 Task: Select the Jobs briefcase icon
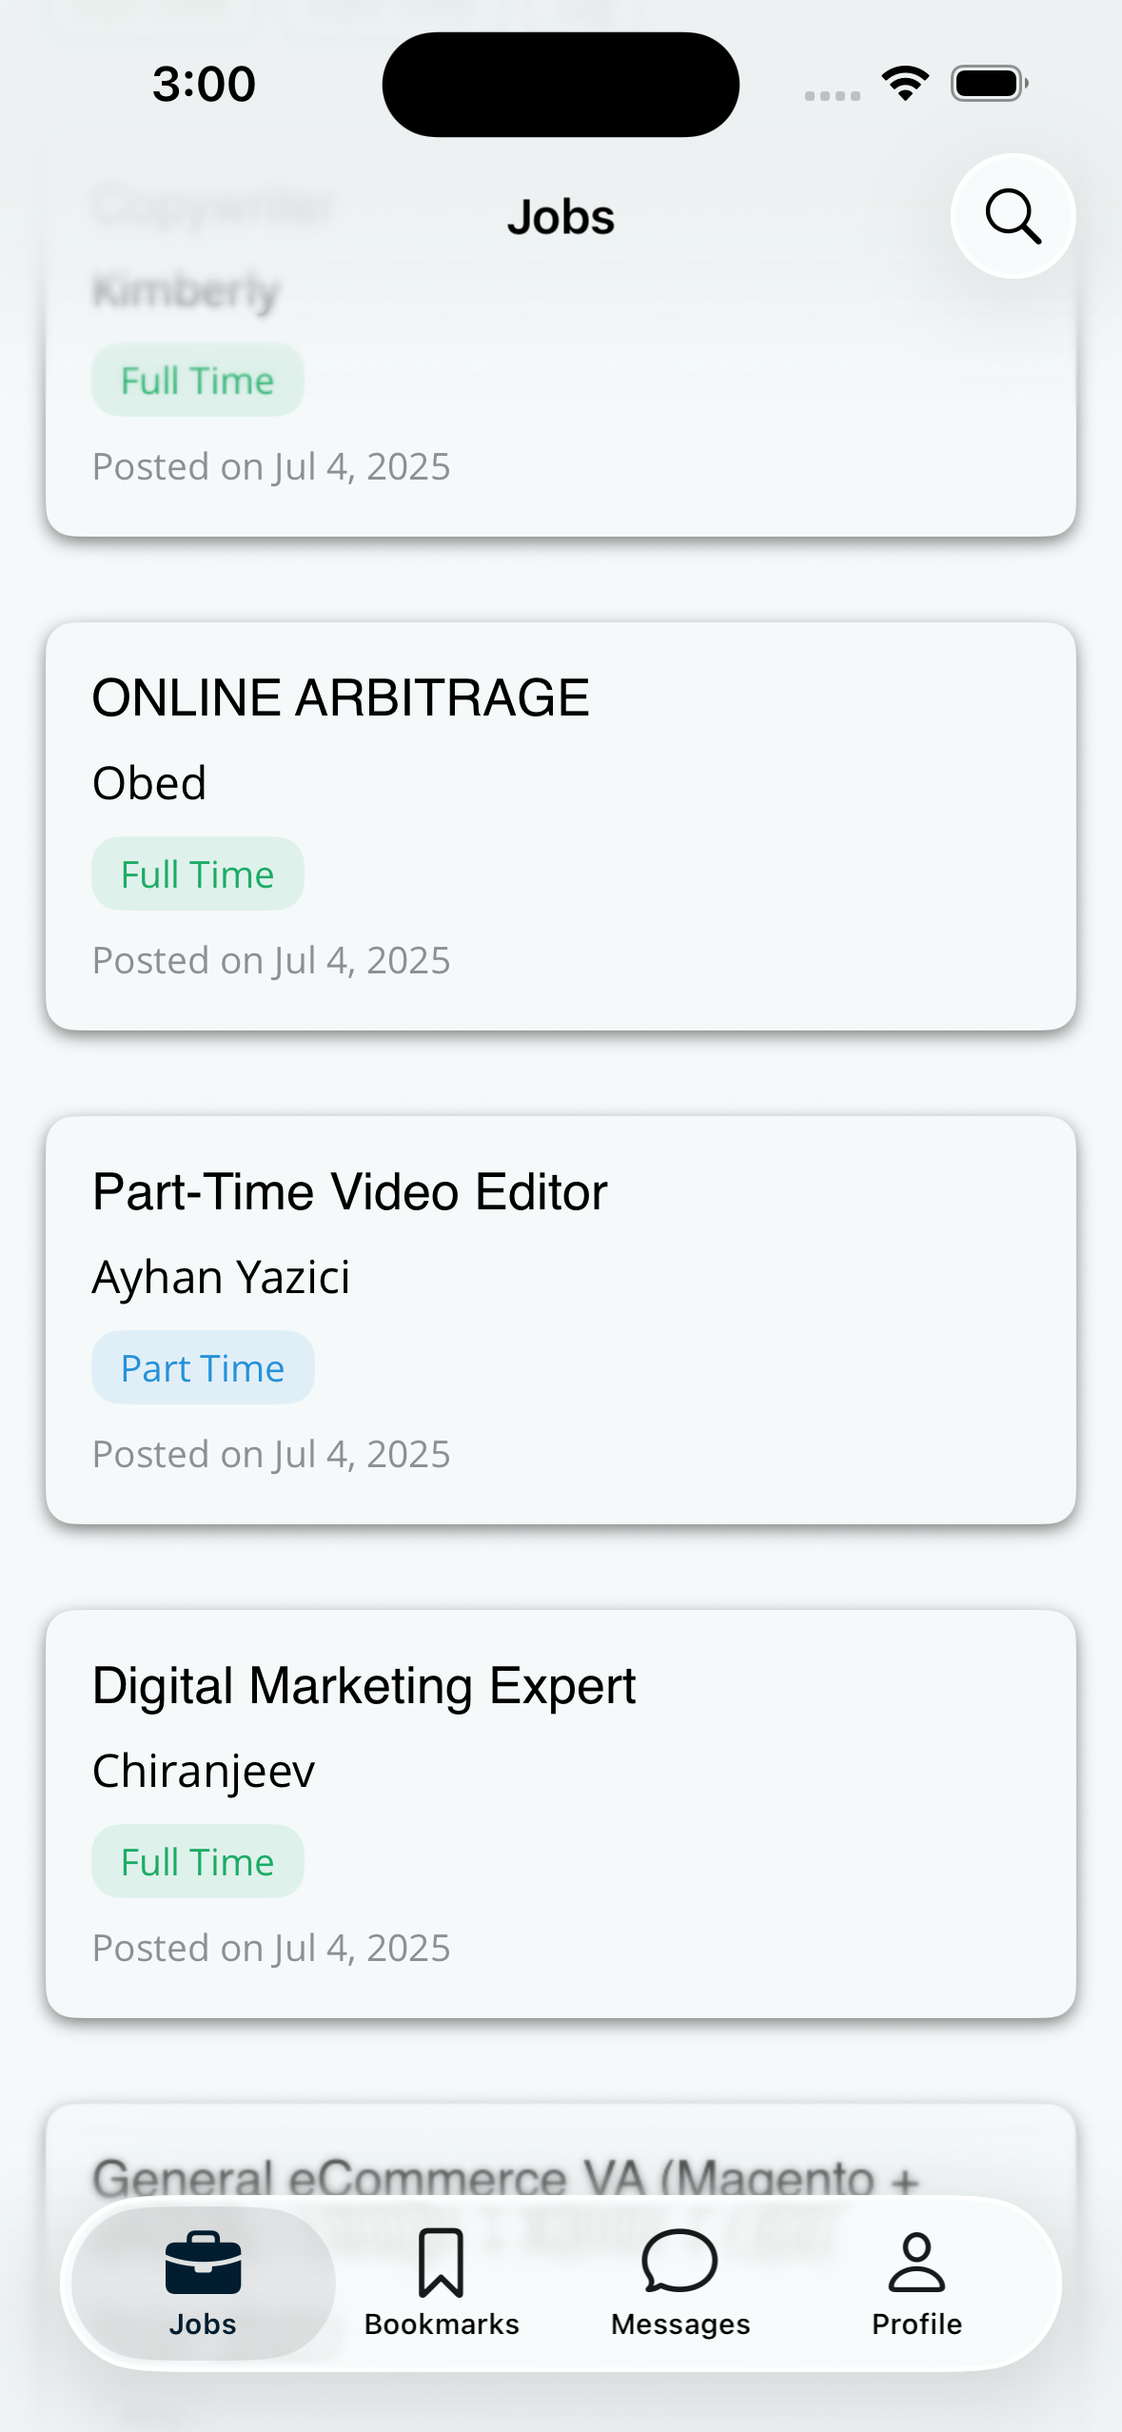203,2264
